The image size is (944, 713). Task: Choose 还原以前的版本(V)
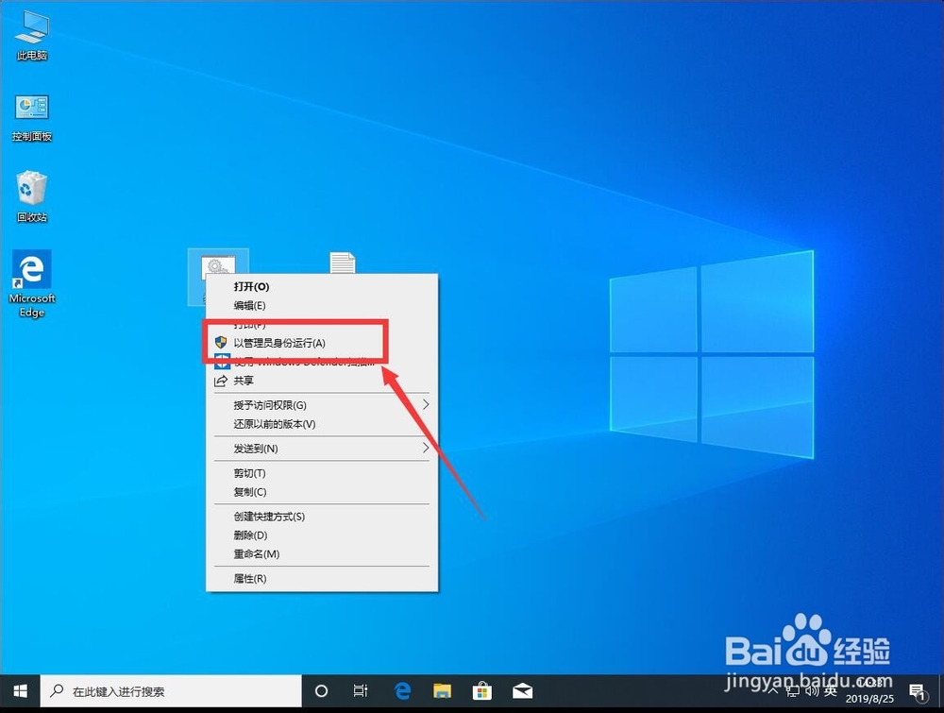click(322, 424)
